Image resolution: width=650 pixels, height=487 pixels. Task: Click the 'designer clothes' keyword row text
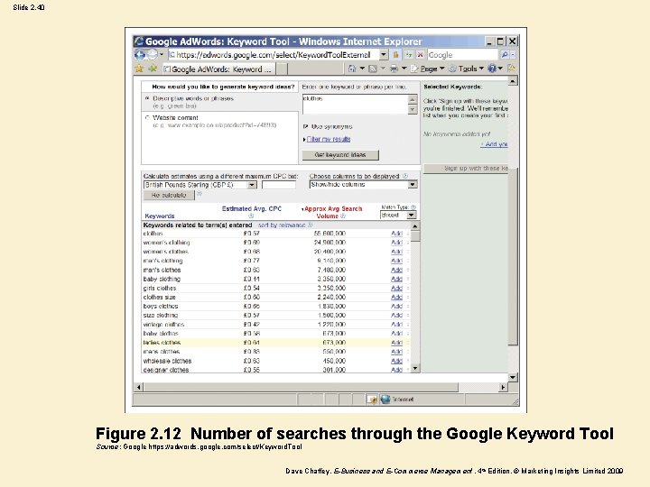(166, 370)
